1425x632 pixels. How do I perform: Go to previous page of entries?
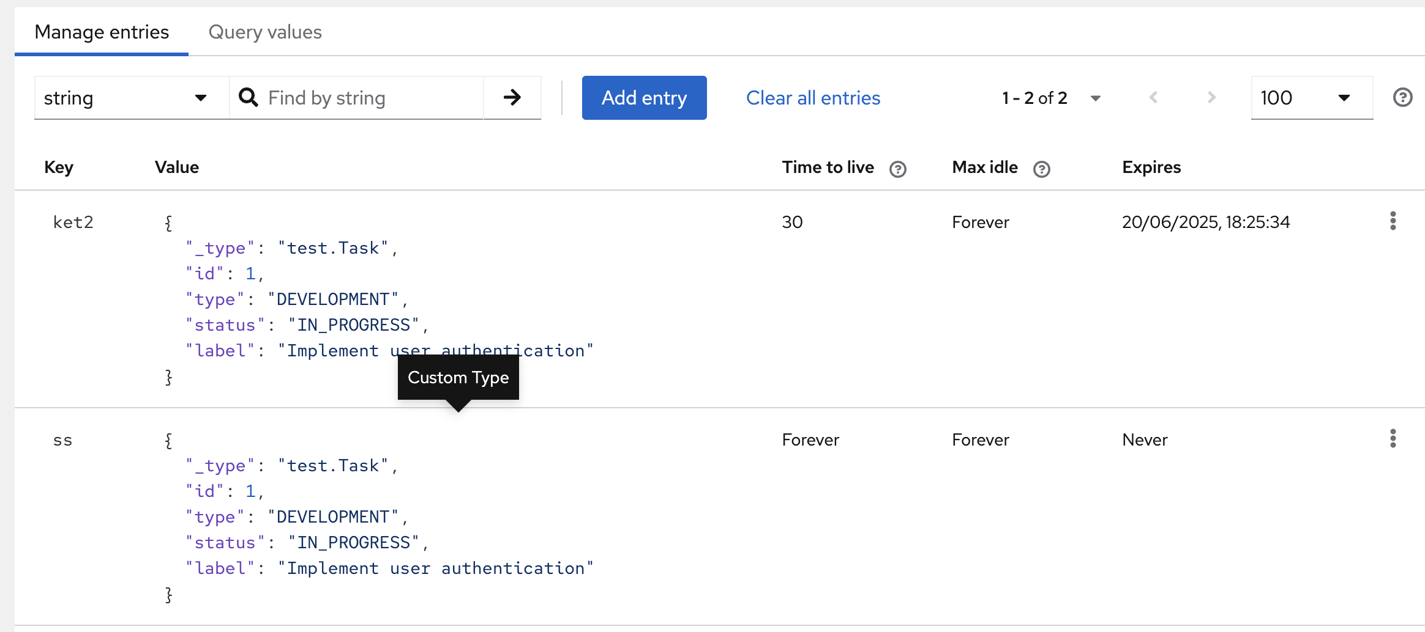pyautogui.click(x=1153, y=97)
